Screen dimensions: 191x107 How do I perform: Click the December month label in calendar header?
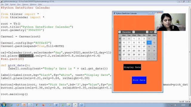pyautogui.click(x=127, y=32)
